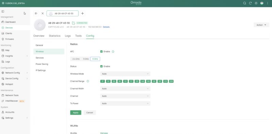Click the Network Tools icon in sidebar
The height and width of the screenshot is (134, 272).
tap(3, 95)
